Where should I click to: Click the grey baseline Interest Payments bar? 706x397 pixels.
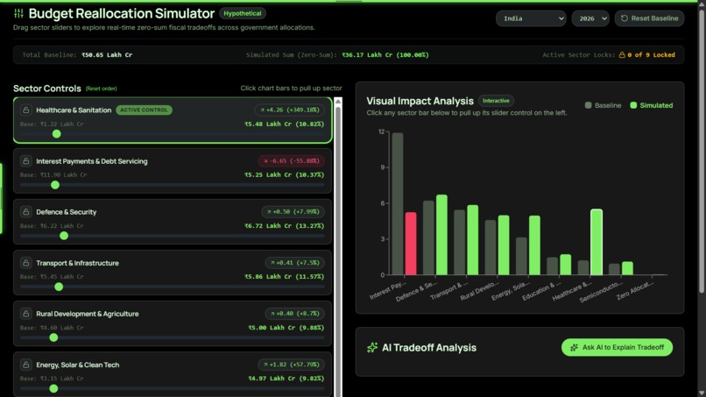(x=398, y=203)
